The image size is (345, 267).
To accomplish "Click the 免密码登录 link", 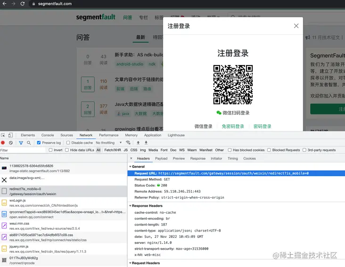I will pos(233,126).
